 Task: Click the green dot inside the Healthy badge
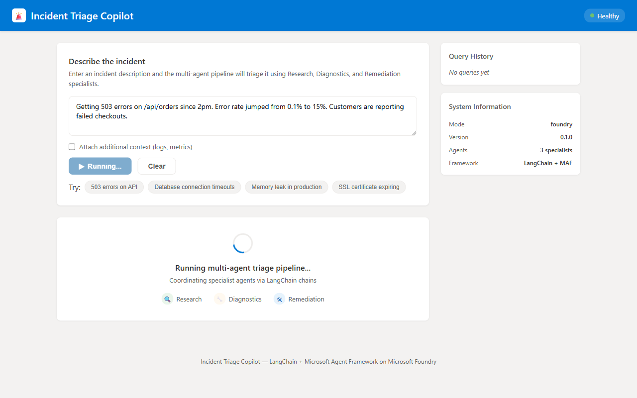(593, 15)
